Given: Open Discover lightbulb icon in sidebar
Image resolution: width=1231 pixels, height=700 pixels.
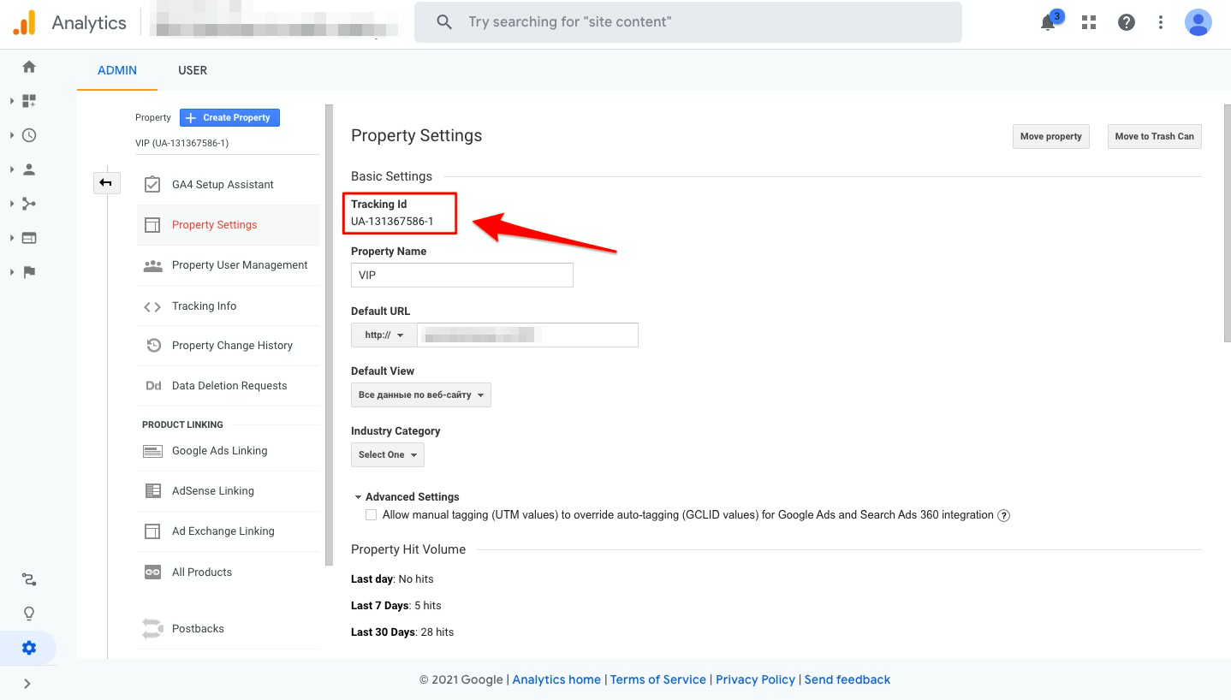Looking at the screenshot, I should (29, 614).
